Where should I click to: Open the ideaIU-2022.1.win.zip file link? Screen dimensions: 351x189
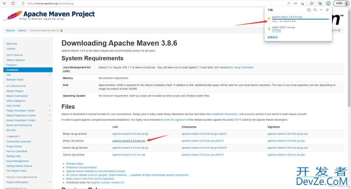[x=276, y=31]
